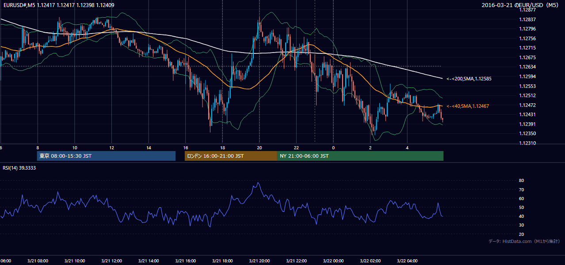The height and width of the screenshot is (265, 565).
Task: Click the 3/21 20:00 time axis label
Action: click(x=259, y=261)
